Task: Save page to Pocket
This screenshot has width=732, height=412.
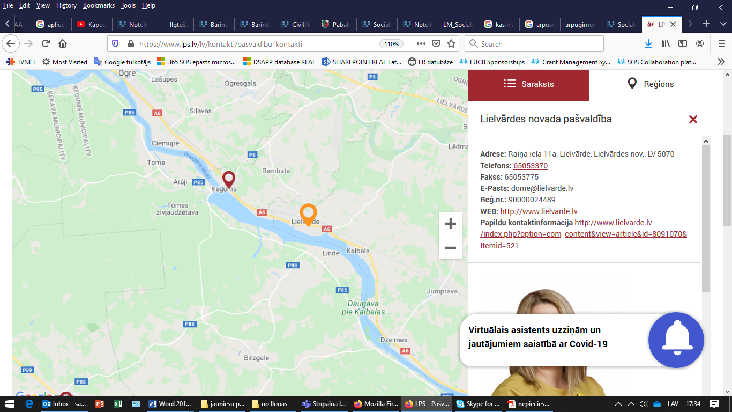Action: [x=437, y=44]
